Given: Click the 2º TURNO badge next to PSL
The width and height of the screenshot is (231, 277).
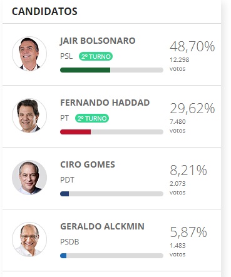Looking at the screenshot, I should point(96,56).
